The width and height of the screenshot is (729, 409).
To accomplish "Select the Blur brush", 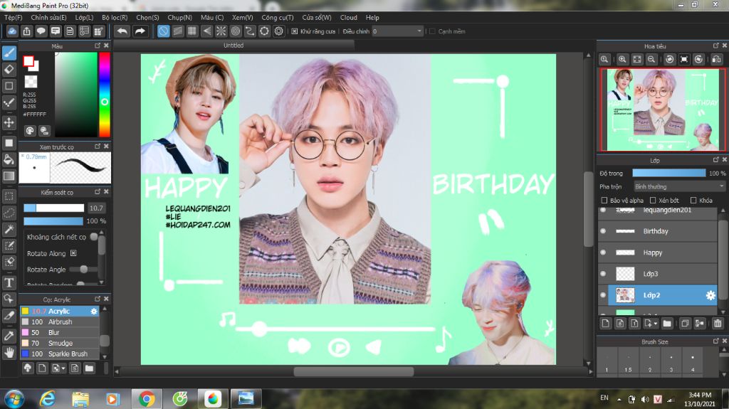I will (x=60, y=332).
